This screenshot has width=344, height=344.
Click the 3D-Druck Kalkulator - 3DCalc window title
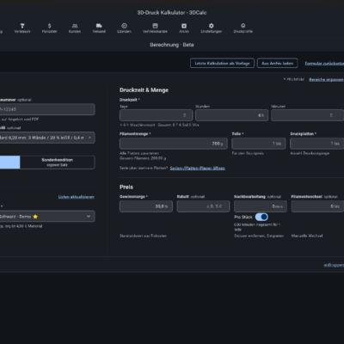coord(172,13)
